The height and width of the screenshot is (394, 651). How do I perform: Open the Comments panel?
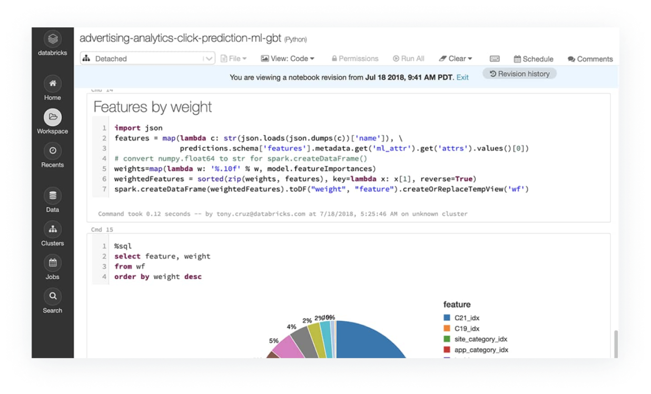pyautogui.click(x=590, y=59)
